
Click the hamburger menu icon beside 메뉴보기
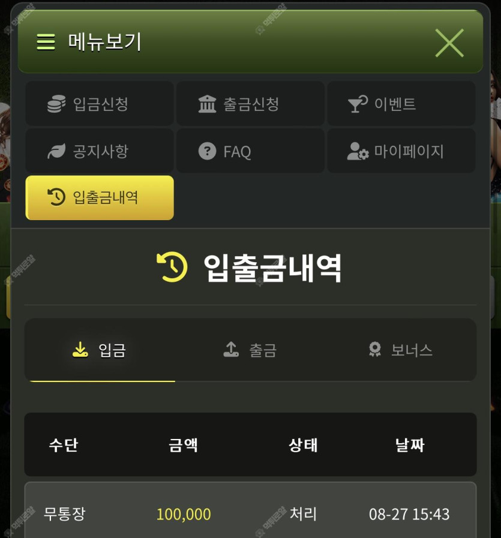click(x=46, y=42)
